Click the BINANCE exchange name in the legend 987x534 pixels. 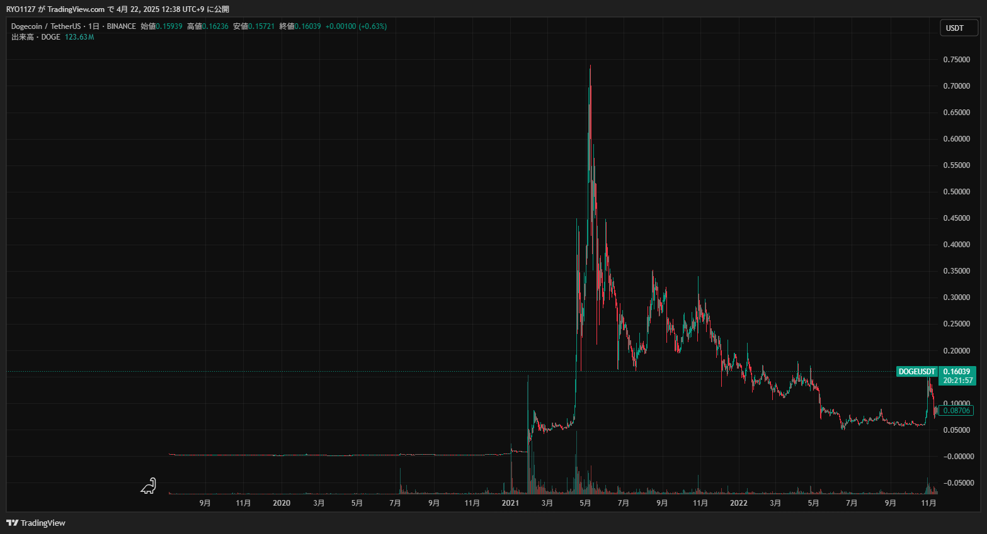point(121,26)
